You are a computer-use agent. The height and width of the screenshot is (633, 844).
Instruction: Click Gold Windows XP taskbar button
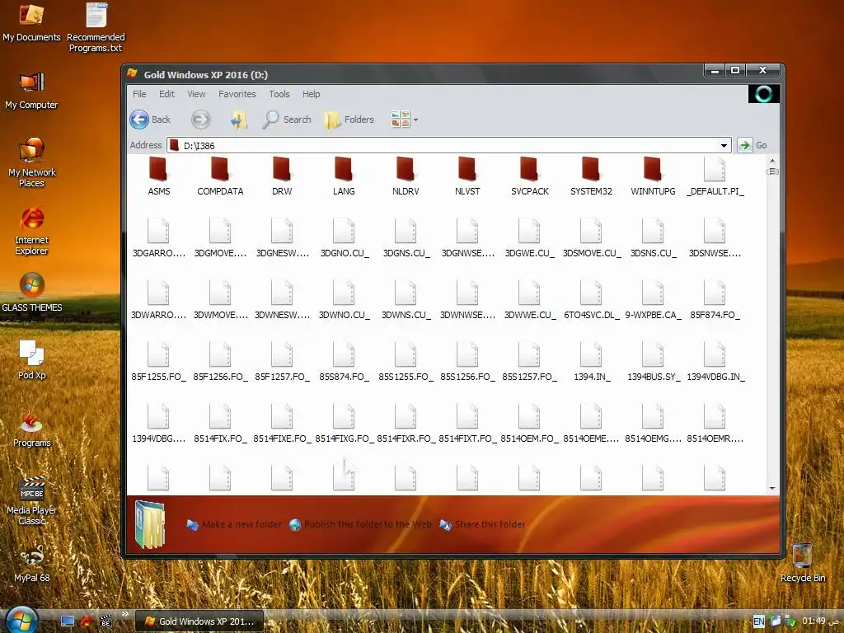(x=199, y=621)
